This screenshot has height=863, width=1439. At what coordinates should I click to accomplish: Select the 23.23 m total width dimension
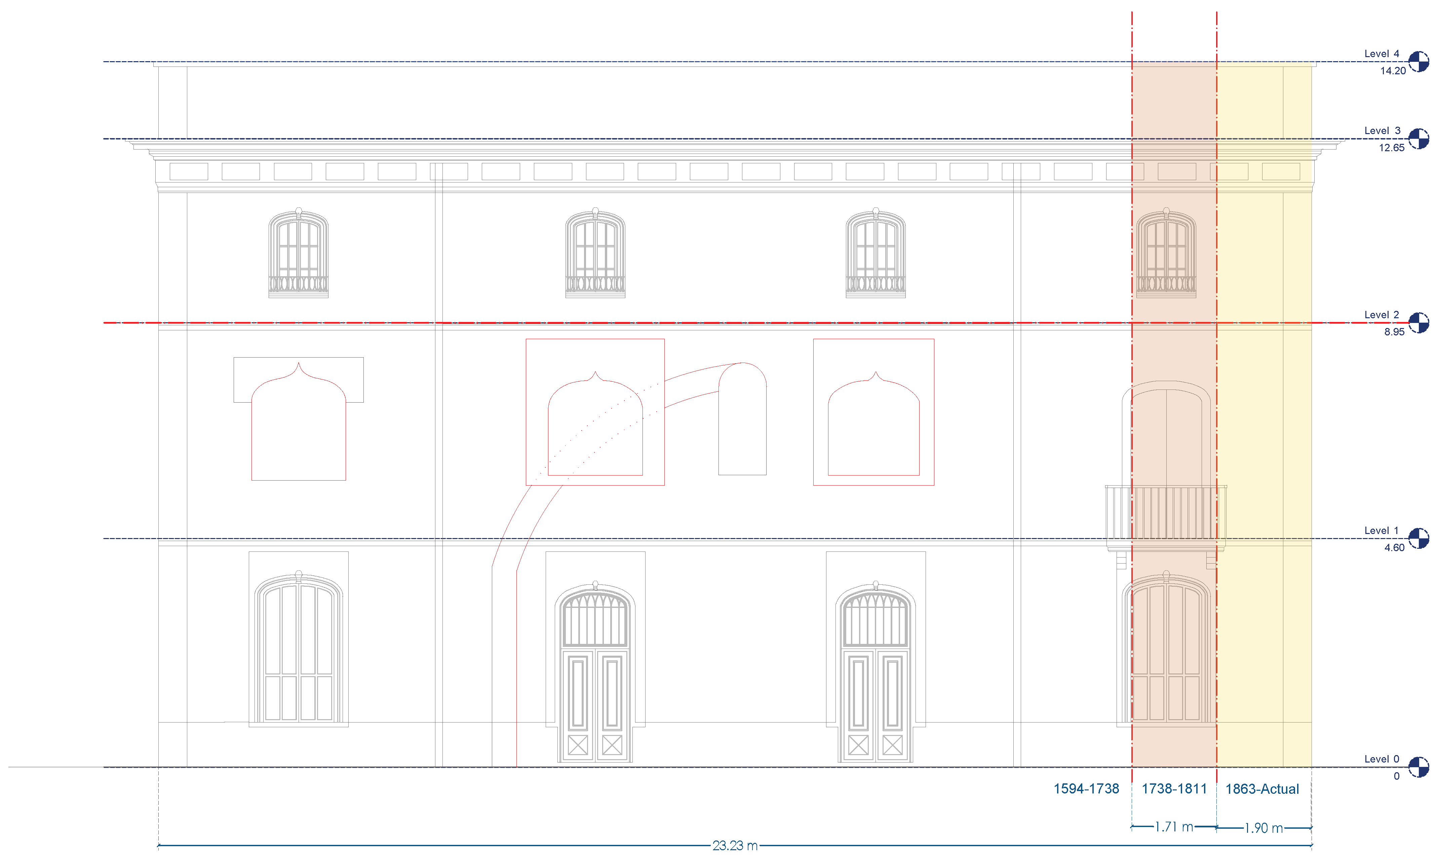tap(735, 846)
